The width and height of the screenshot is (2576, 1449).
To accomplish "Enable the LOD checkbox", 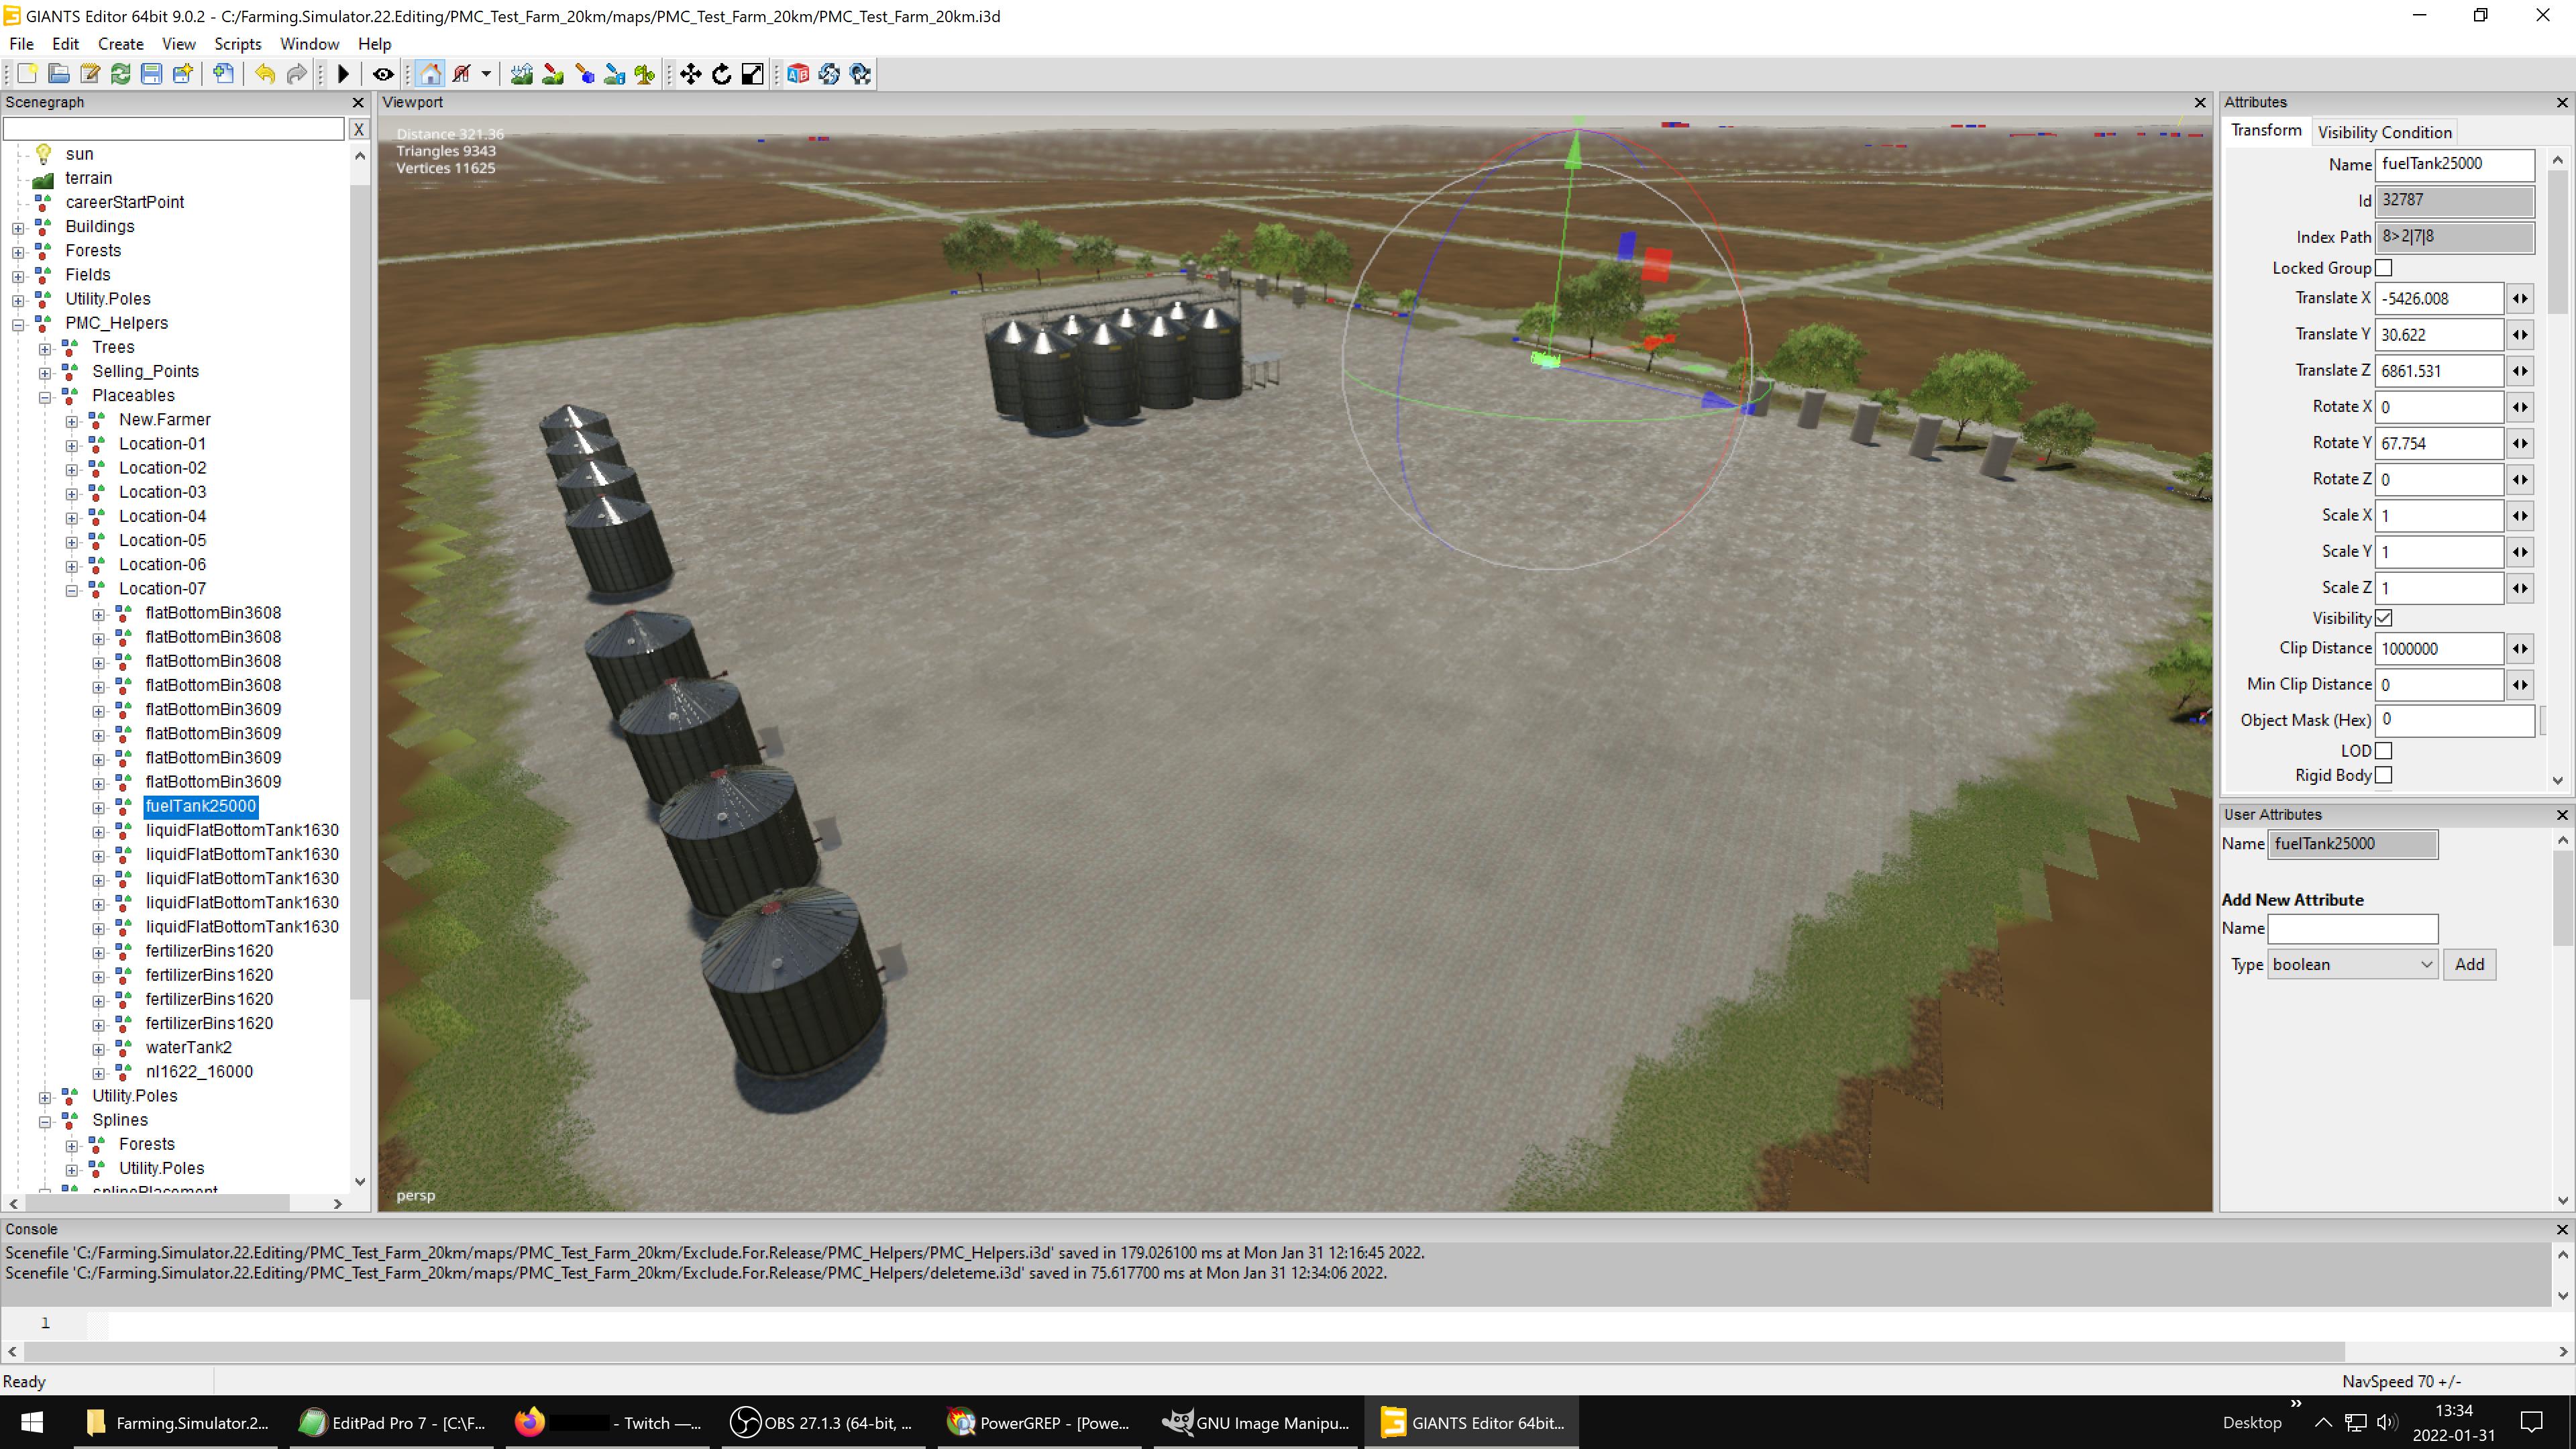I will (x=2384, y=751).
